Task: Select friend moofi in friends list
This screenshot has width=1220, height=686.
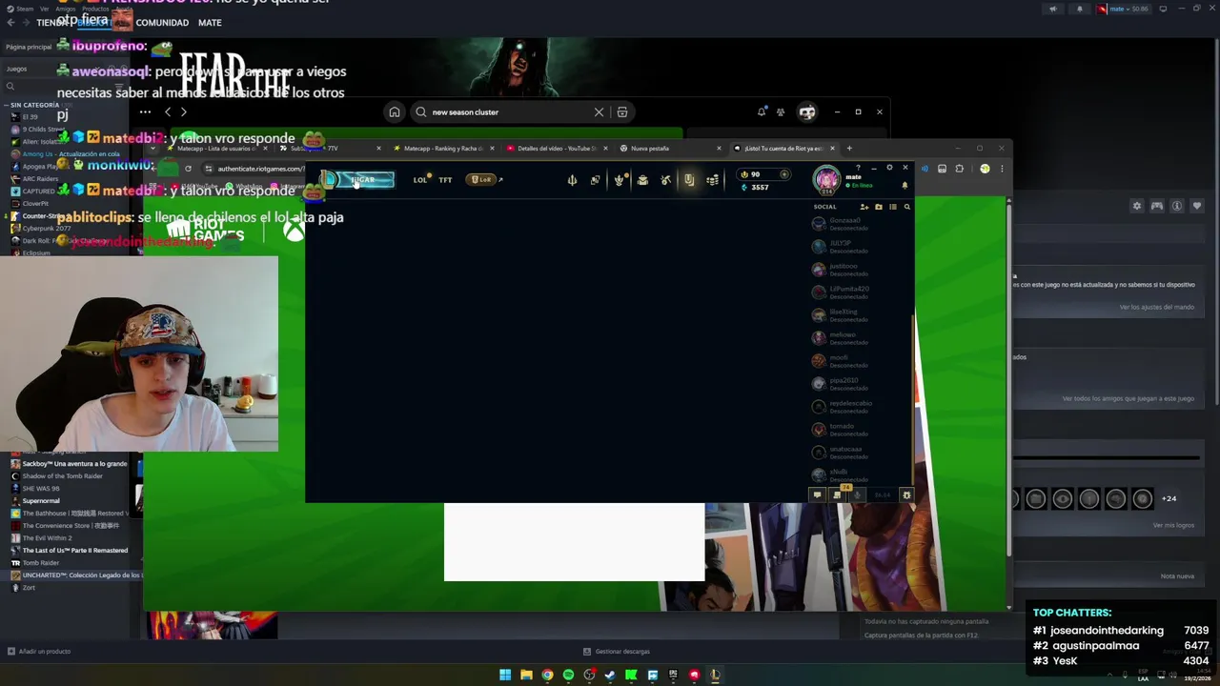Action: pos(861,361)
